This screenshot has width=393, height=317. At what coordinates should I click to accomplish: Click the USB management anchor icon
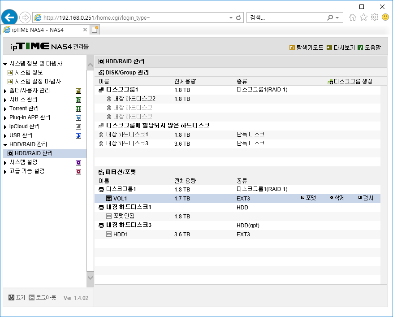click(78, 136)
